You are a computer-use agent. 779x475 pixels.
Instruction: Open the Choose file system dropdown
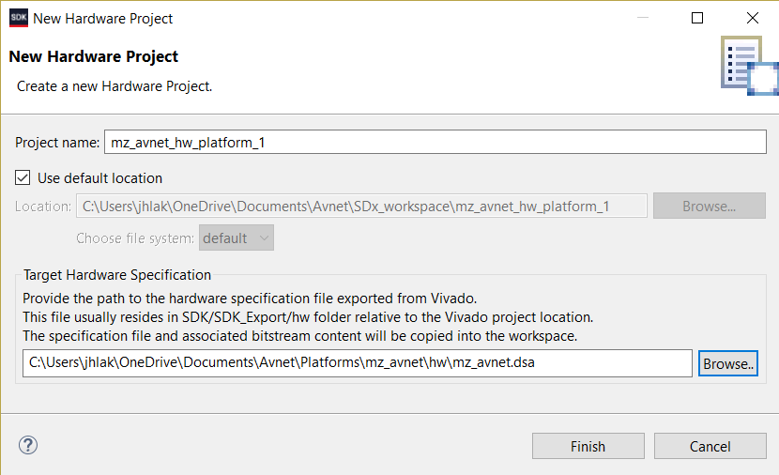point(236,238)
